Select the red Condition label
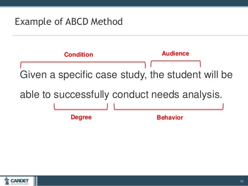Image resolution: width=248 pixels, height=186 pixels. (79, 55)
